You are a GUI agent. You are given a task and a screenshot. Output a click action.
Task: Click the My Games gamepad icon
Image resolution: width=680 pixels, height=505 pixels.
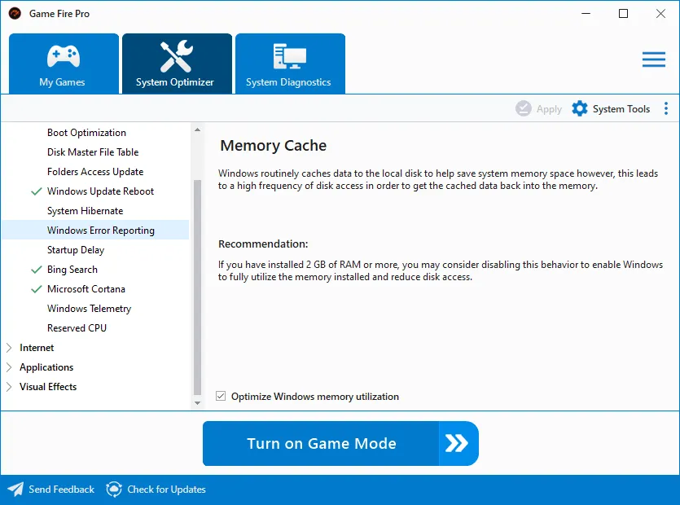pos(63,56)
